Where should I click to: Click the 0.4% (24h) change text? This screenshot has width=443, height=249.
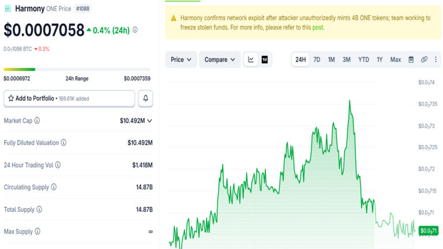111,30
